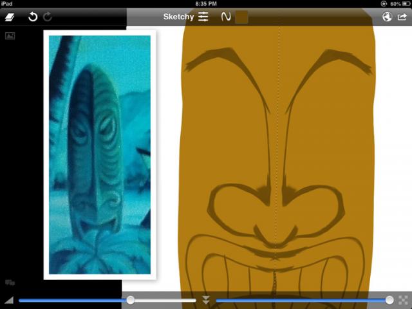Tap the checkered opacity icon
The image size is (412, 309).
click(403, 300)
